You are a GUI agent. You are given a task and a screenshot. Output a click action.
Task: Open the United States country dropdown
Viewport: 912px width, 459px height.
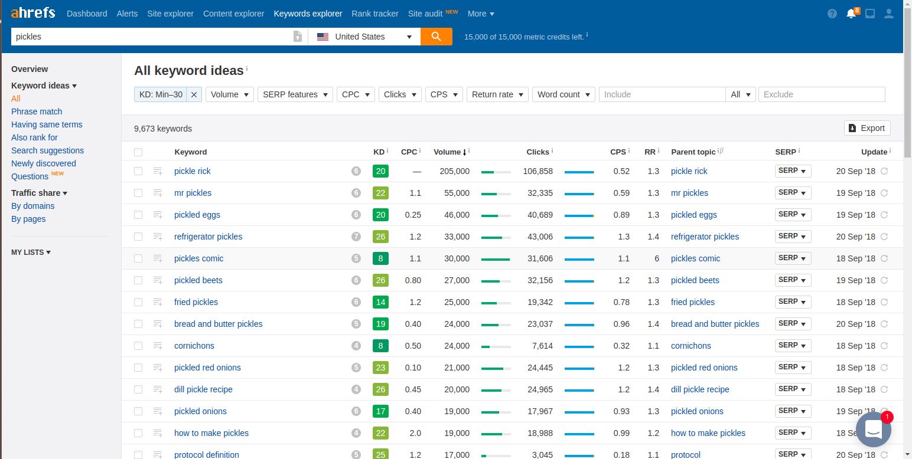pos(364,37)
